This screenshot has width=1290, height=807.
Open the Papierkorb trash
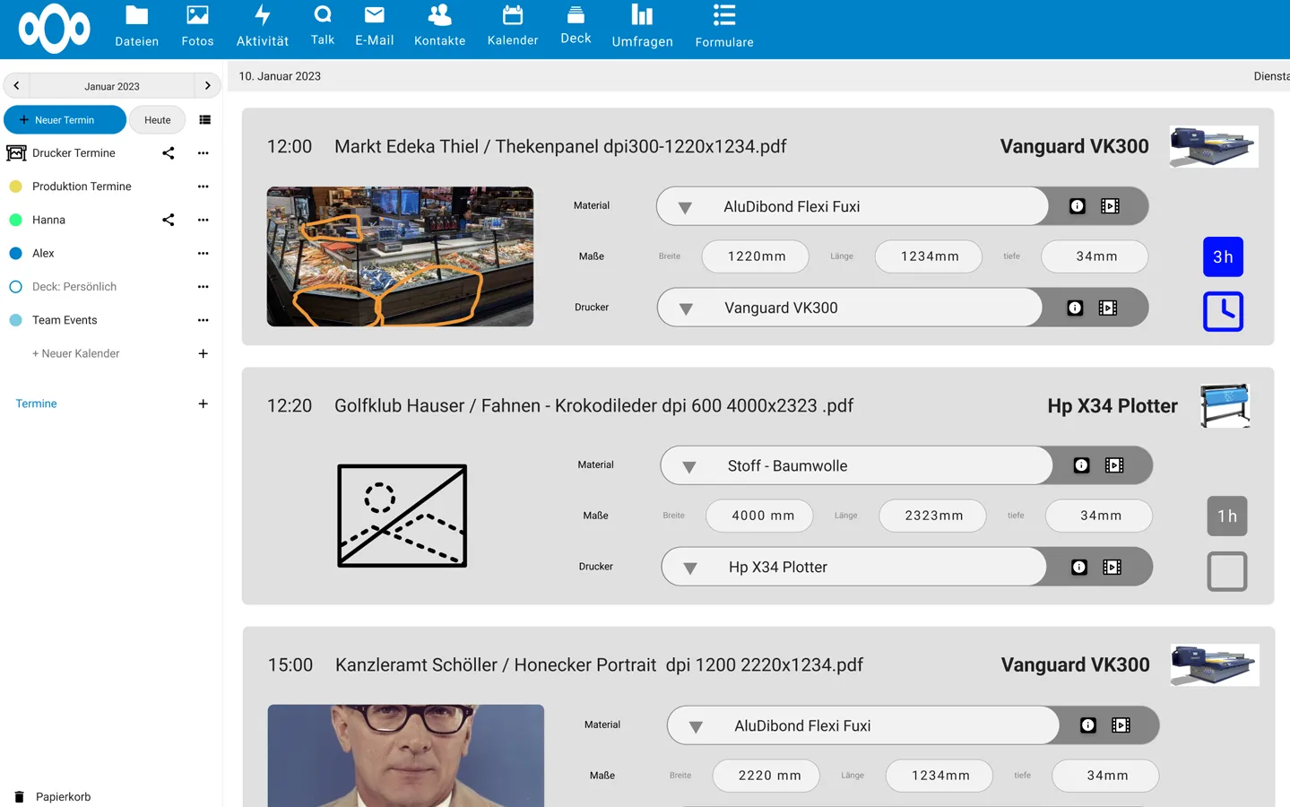(x=54, y=796)
